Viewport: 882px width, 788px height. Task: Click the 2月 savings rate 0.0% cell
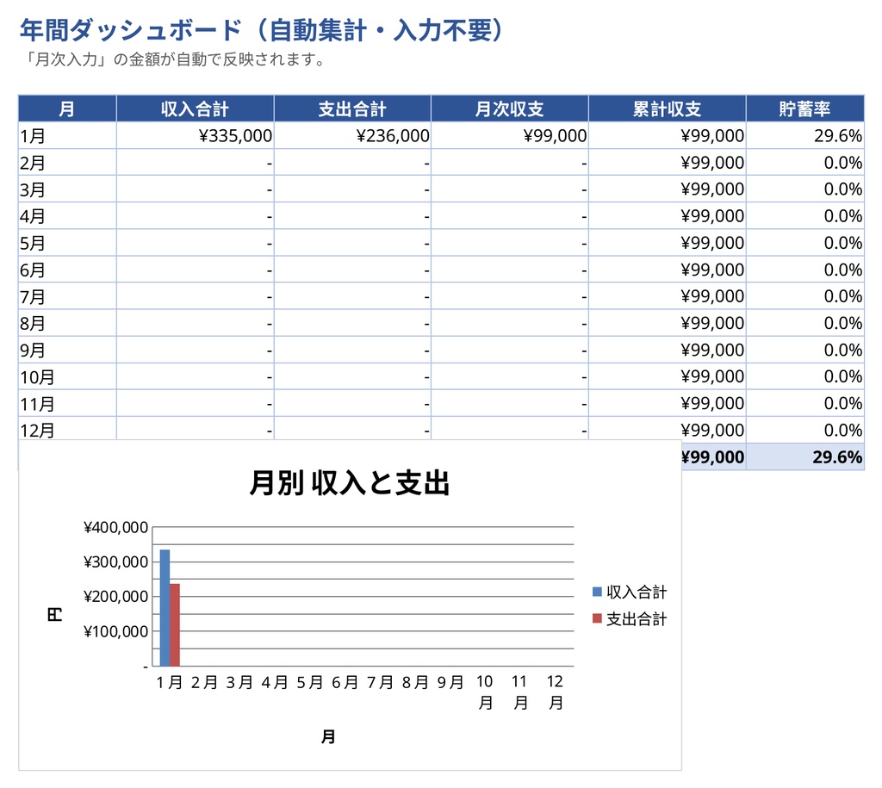click(x=805, y=163)
